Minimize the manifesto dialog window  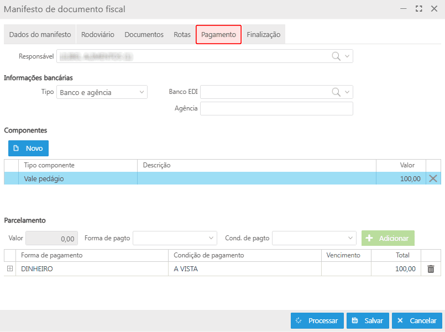pyautogui.click(x=404, y=9)
